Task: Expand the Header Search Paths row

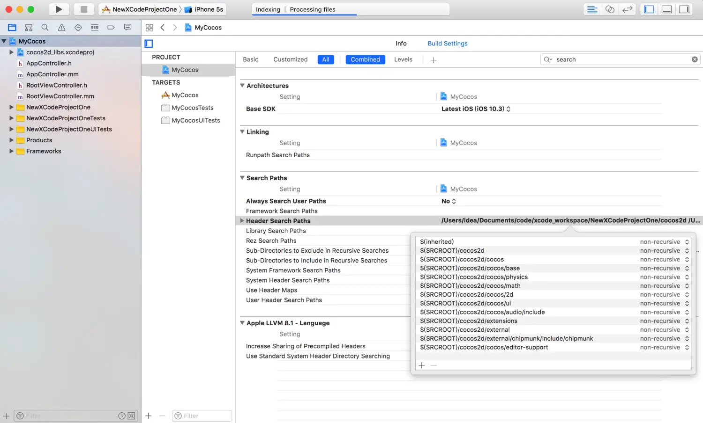Action: 242,221
